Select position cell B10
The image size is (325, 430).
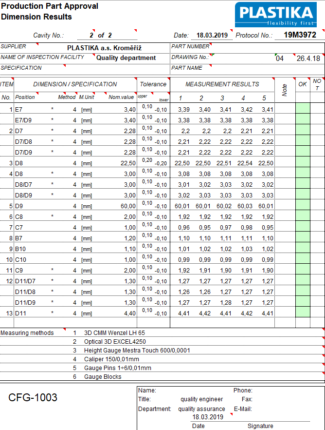click(x=20, y=249)
